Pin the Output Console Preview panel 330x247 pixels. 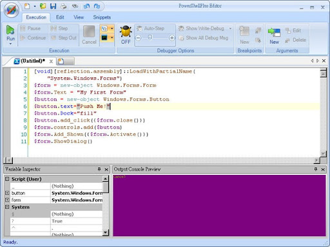[x=316, y=169]
